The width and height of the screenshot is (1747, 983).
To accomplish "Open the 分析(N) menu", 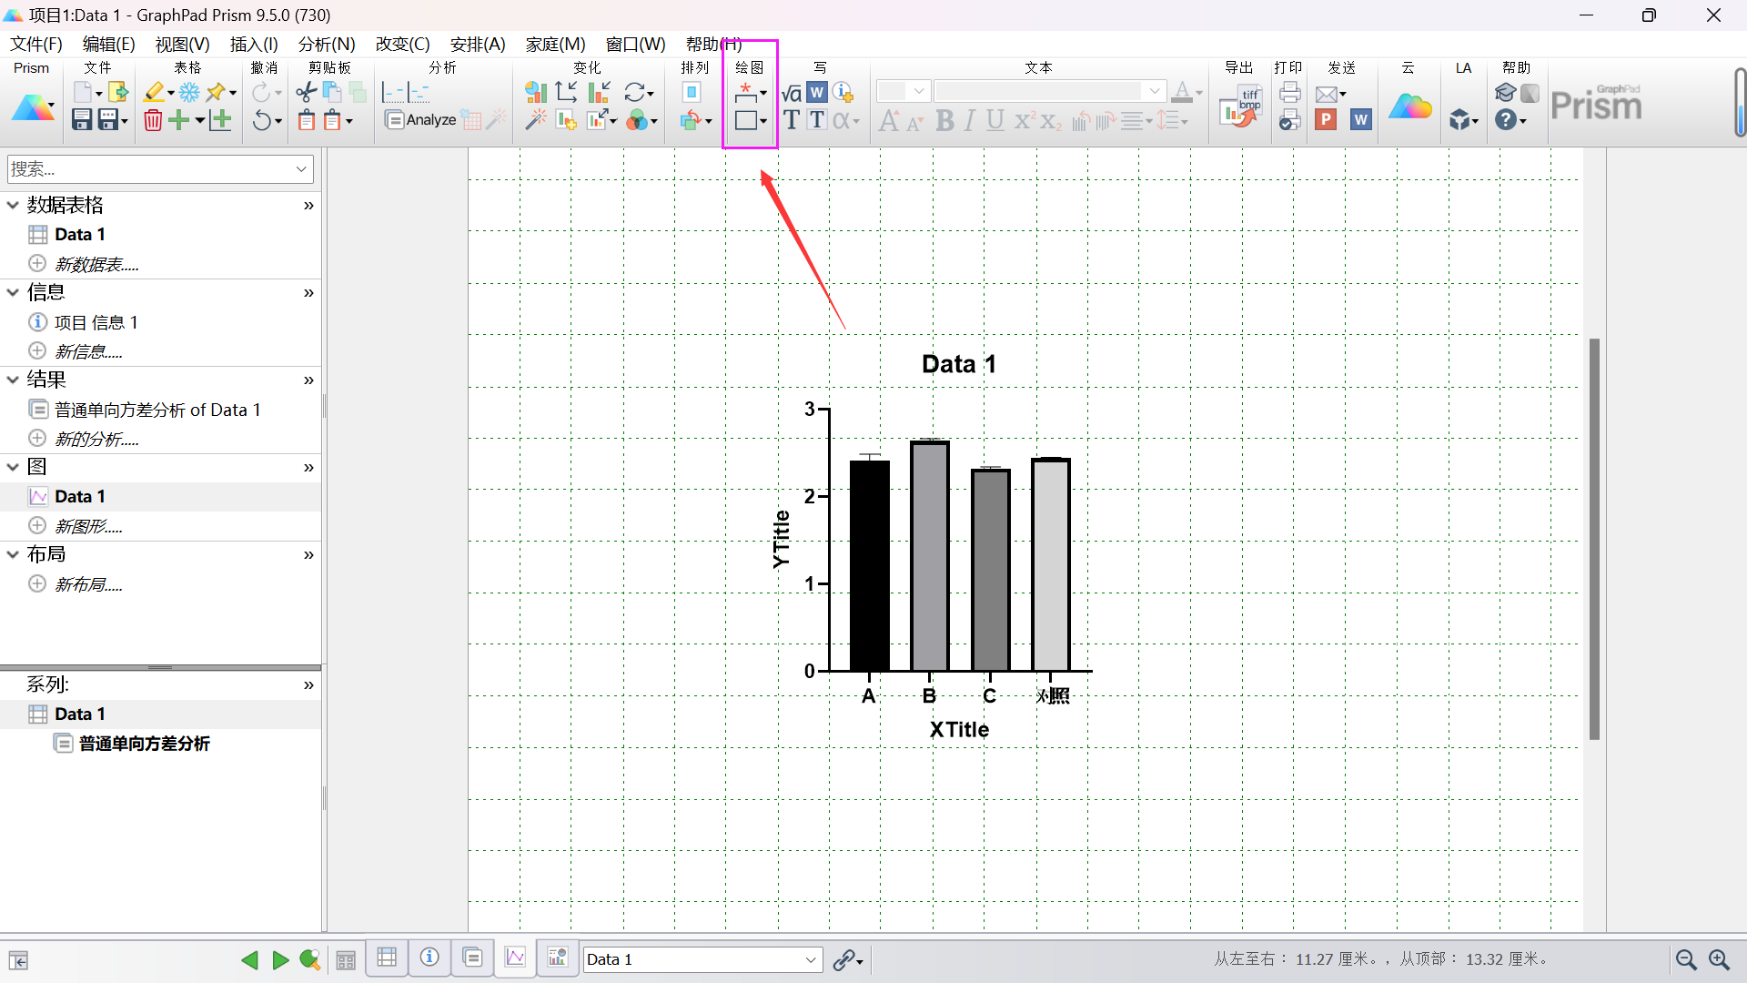I will 326,44.
